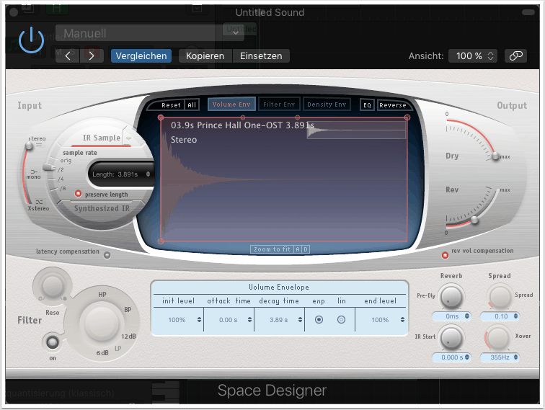
Task: Click the Dry output slider handle
Action: click(x=495, y=156)
